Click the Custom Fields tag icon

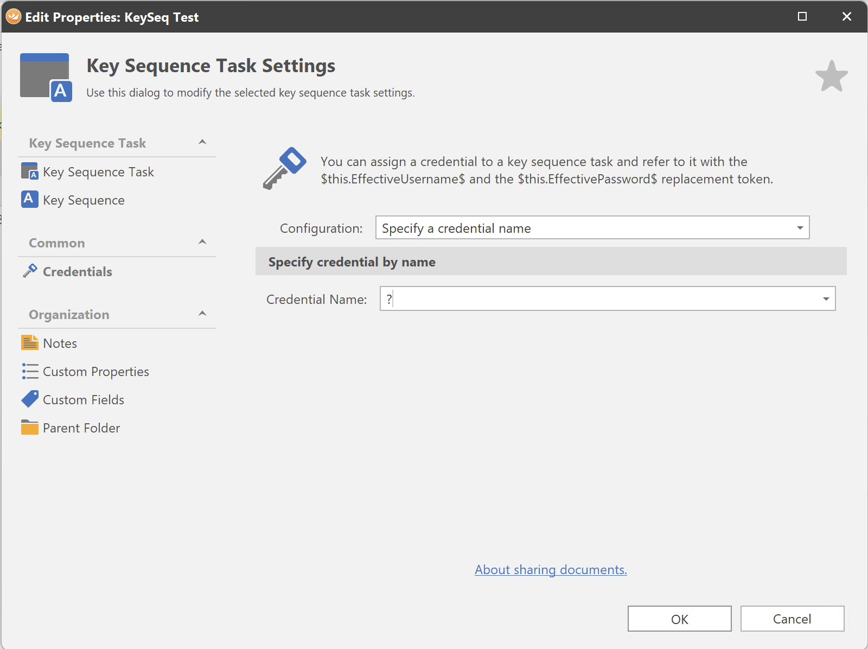[30, 399]
